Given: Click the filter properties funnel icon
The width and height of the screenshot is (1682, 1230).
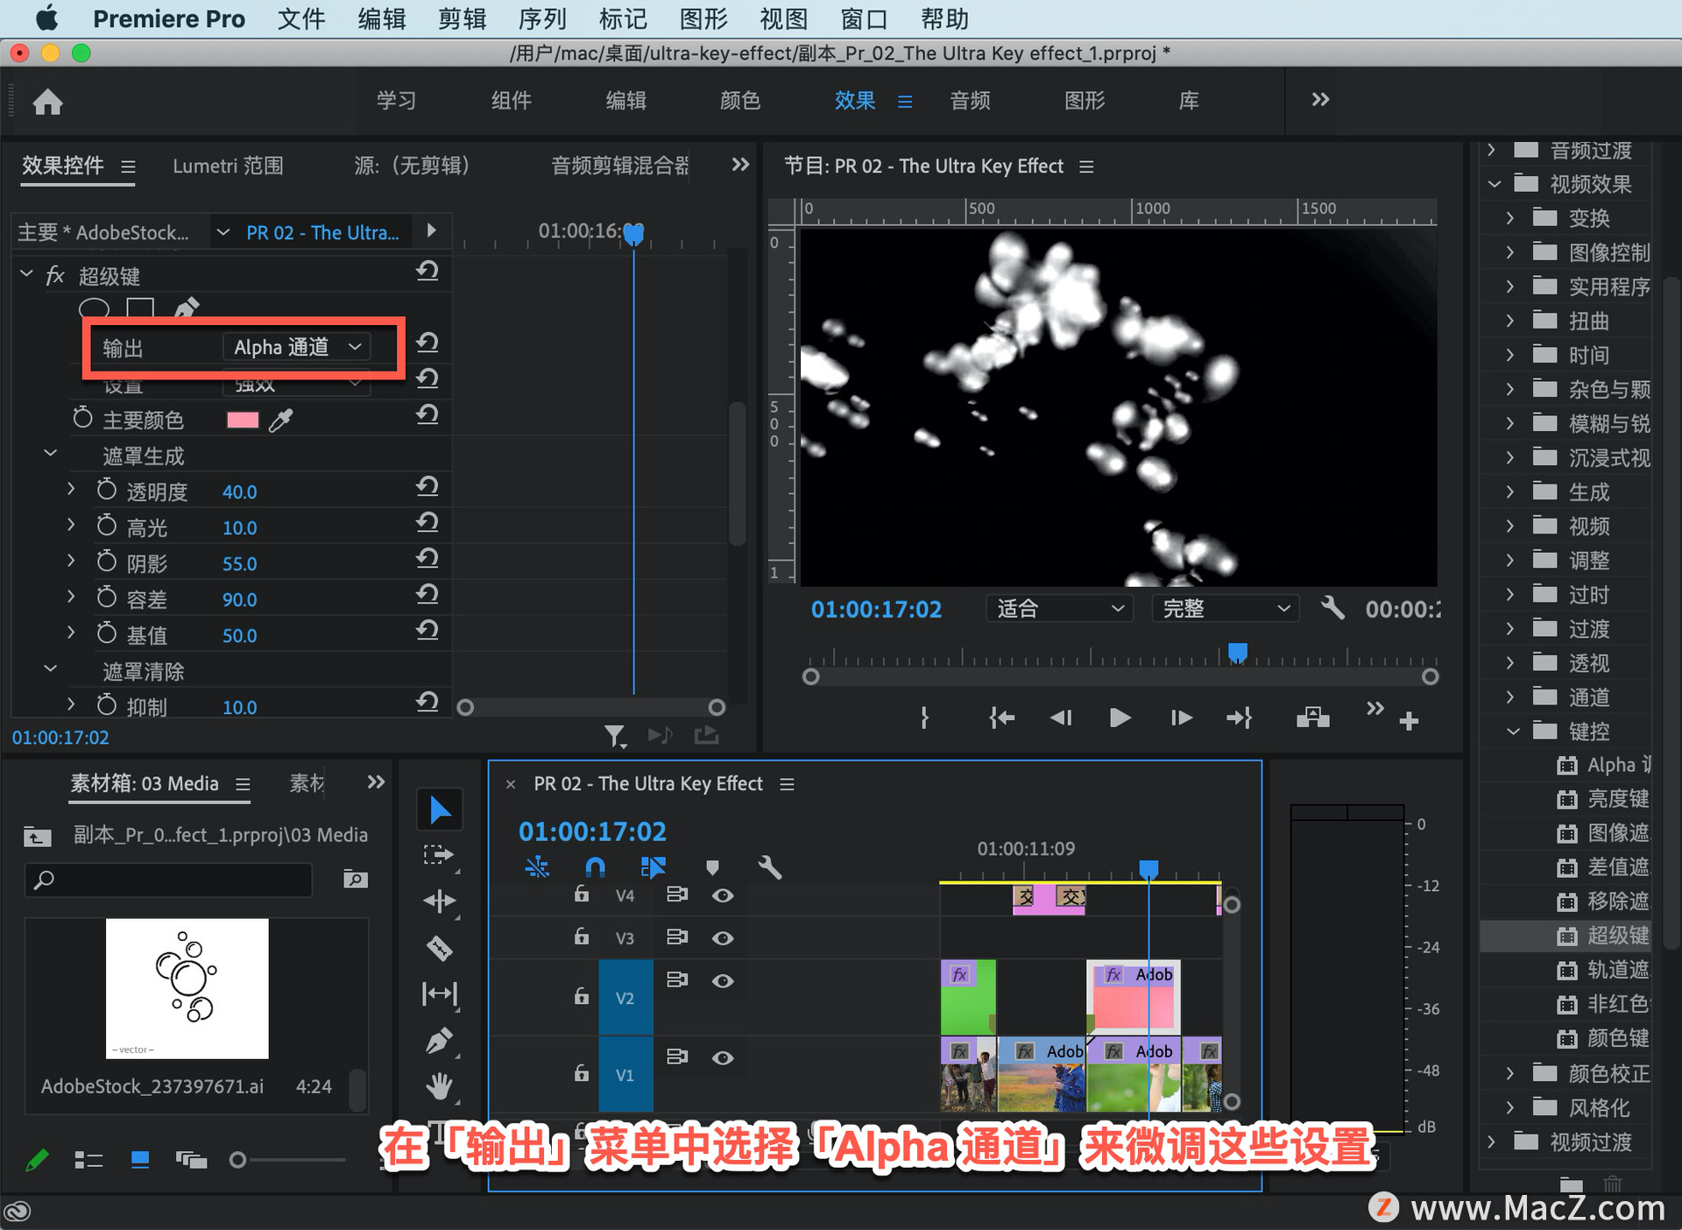Looking at the screenshot, I should click(x=615, y=736).
